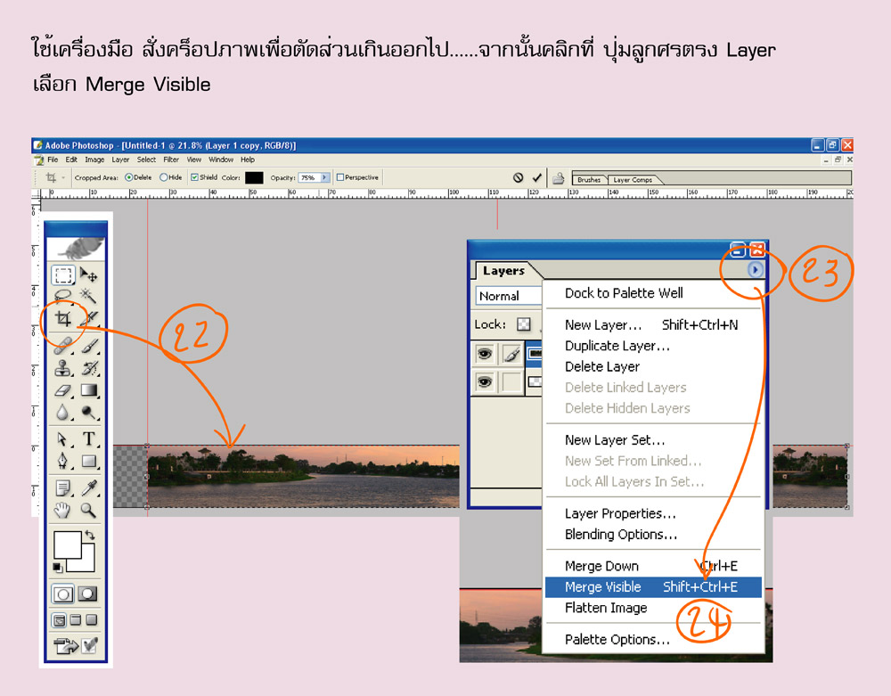891x696 pixels.
Task: Cancel the current crop operation
Action: coord(518,178)
